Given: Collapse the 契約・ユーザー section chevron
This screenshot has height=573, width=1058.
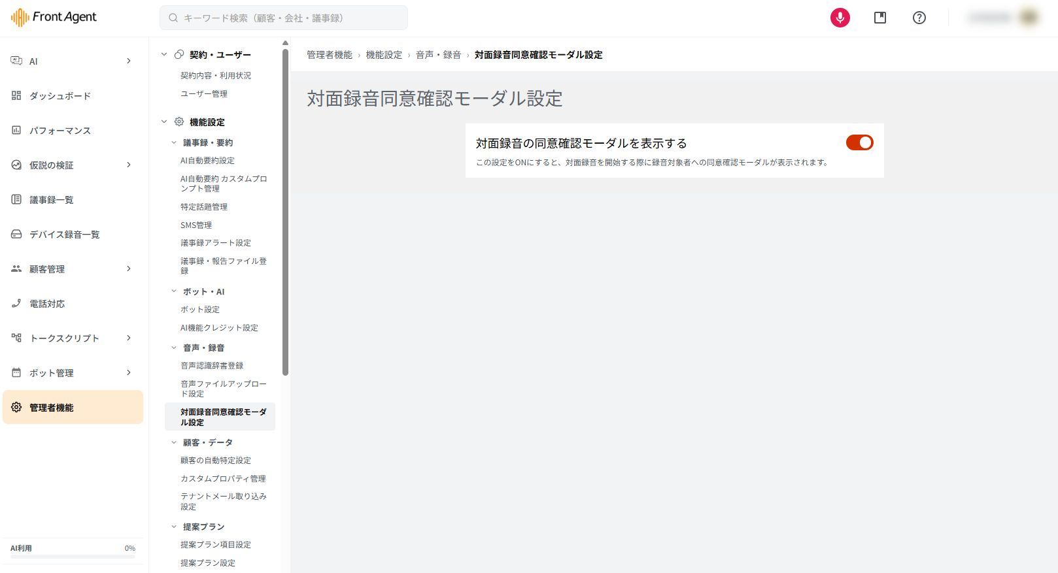Looking at the screenshot, I should click(164, 54).
